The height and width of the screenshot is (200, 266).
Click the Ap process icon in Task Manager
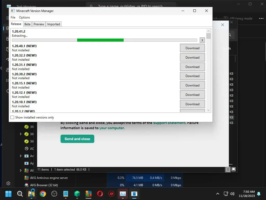26,163
